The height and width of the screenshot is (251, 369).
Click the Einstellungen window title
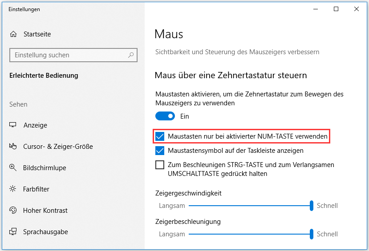[x=24, y=9]
